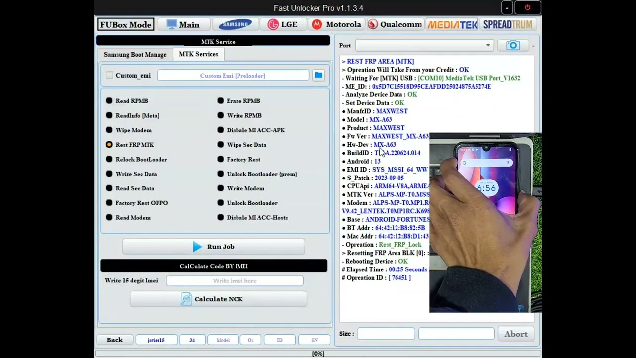This screenshot has width=636, height=358.
Task: Click the Custom Emi Preloader field
Action: pyautogui.click(x=233, y=75)
